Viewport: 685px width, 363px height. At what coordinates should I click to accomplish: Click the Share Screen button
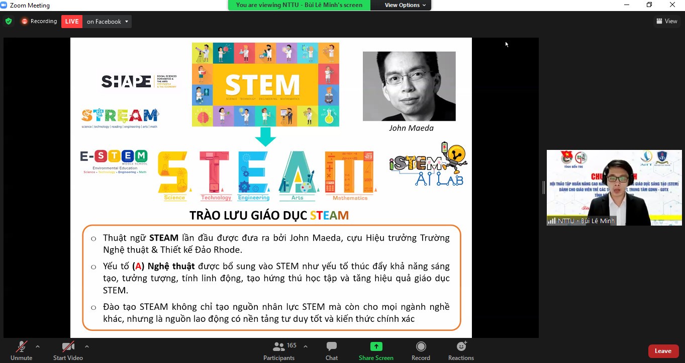pyautogui.click(x=376, y=350)
